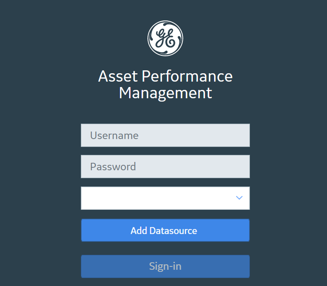Click the Sign-in button

tap(165, 266)
